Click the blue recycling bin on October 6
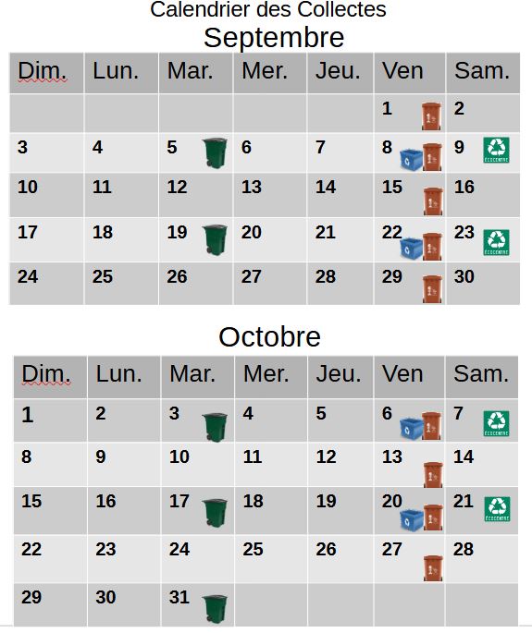This screenshot has width=532, height=633. pos(412,429)
